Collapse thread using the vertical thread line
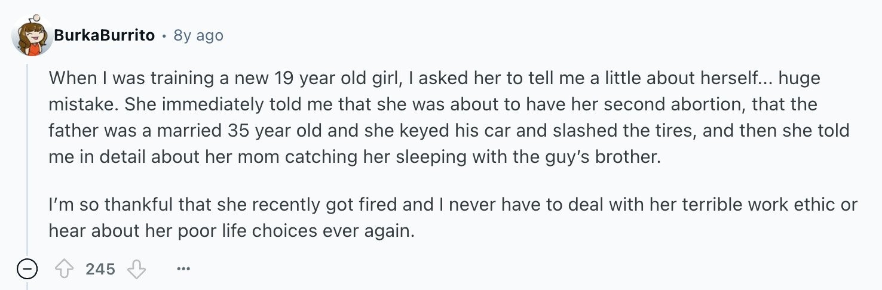Viewport: 882px width, 290px height. click(x=27, y=158)
